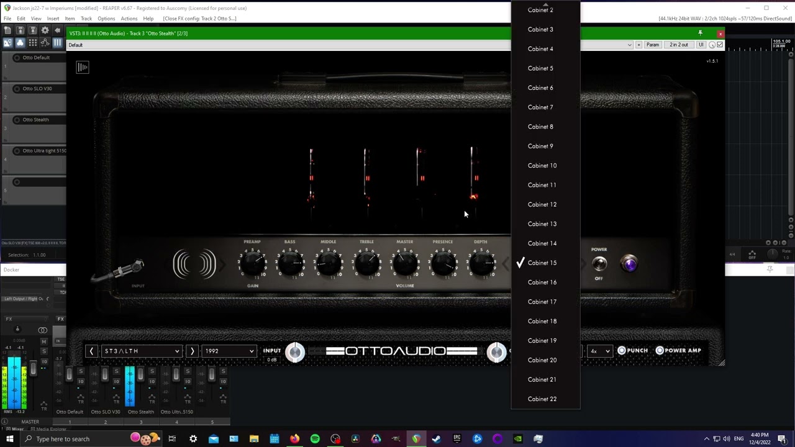
Task: Click the Windows Start button
Action: click(x=9, y=439)
